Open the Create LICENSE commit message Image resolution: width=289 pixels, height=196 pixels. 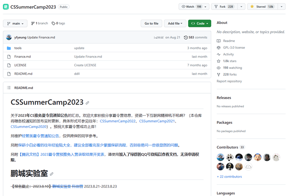[85, 65]
